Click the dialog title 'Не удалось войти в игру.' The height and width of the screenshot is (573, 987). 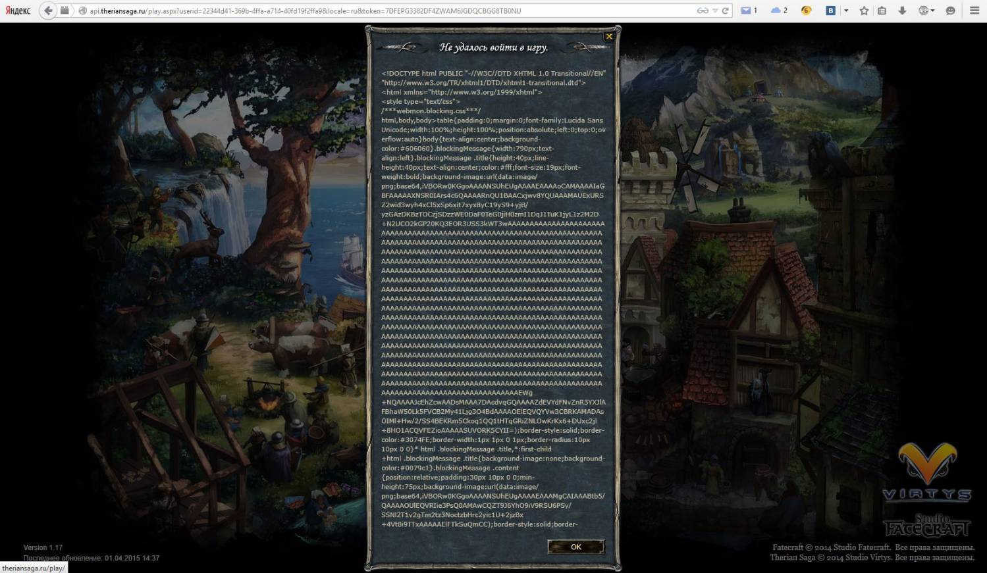[x=493, y=47]
